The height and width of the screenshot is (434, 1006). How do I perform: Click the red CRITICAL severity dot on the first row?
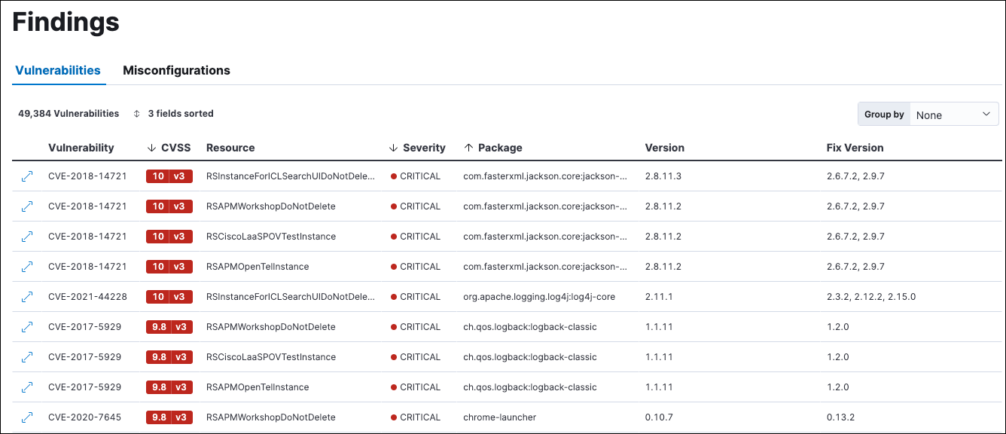coord(395,176)
